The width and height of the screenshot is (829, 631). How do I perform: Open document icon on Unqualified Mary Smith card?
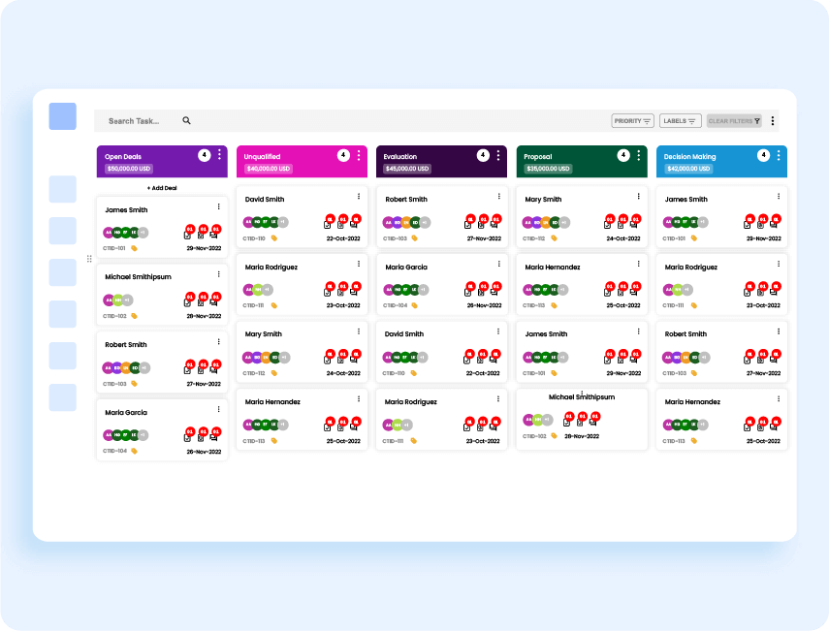coord(340,360)
